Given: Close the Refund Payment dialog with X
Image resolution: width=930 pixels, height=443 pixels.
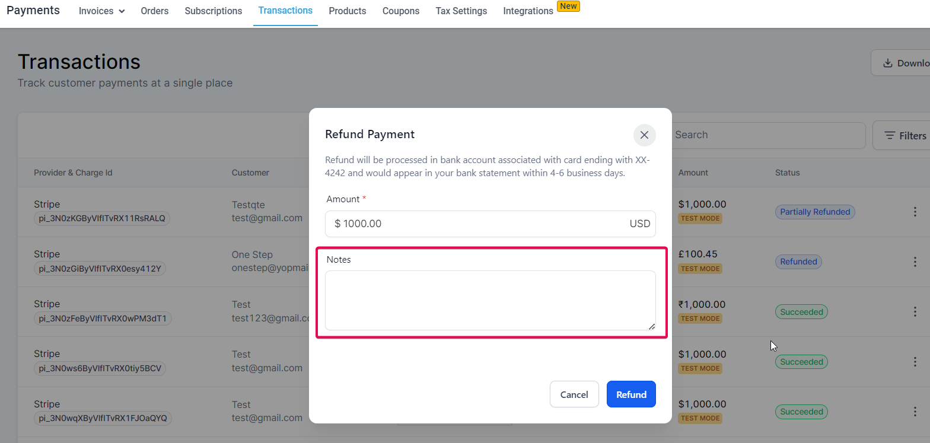Looking at the screenshot, I should 644,135.
